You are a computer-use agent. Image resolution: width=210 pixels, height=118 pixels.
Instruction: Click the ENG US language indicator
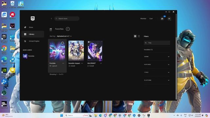pos(185,115)
